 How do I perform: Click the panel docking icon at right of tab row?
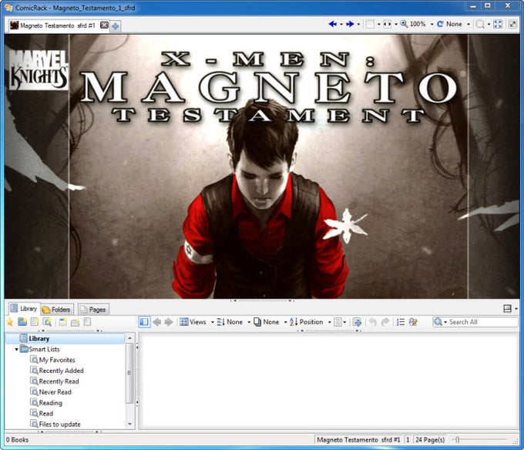pyautogui.click(x=507, y=309)
